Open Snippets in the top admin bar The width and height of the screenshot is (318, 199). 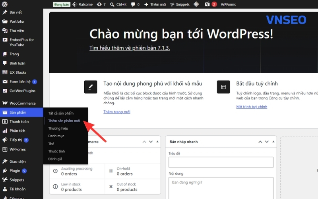coord(180,4)
